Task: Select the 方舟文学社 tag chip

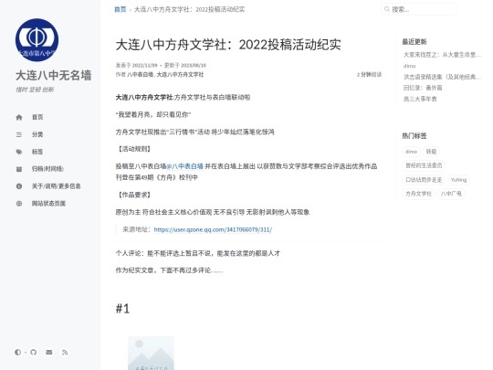Action: pos(418,194)
